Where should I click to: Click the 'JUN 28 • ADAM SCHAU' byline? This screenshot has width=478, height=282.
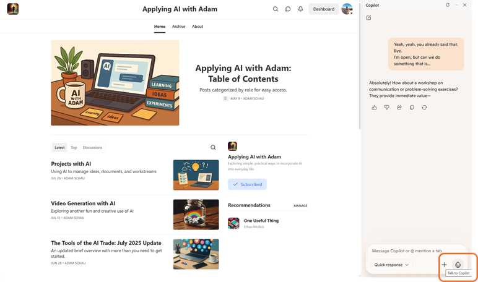[x=68, y=263]
